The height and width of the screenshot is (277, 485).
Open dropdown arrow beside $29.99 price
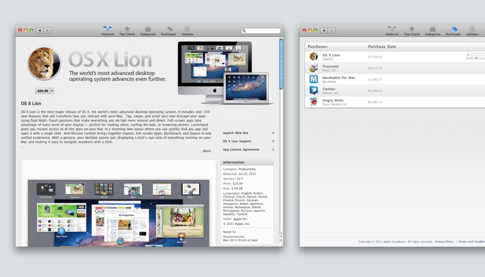[x=52, y=91]
